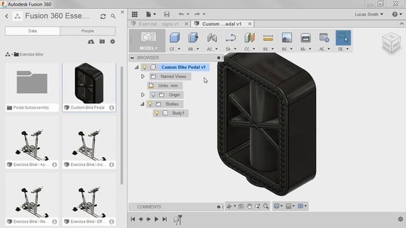Open the Help question mark menu
This screenshot has width=406, height=228.
(x=397, y=14)
